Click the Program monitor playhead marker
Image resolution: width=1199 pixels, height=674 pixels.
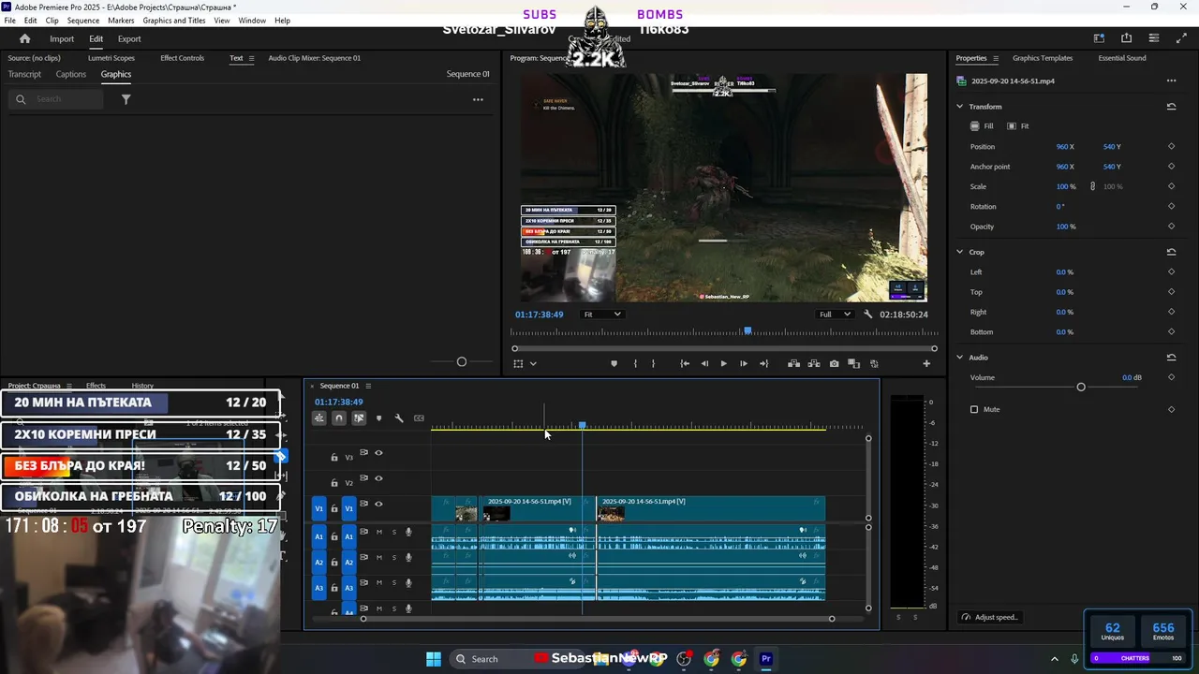click(748, 330)
